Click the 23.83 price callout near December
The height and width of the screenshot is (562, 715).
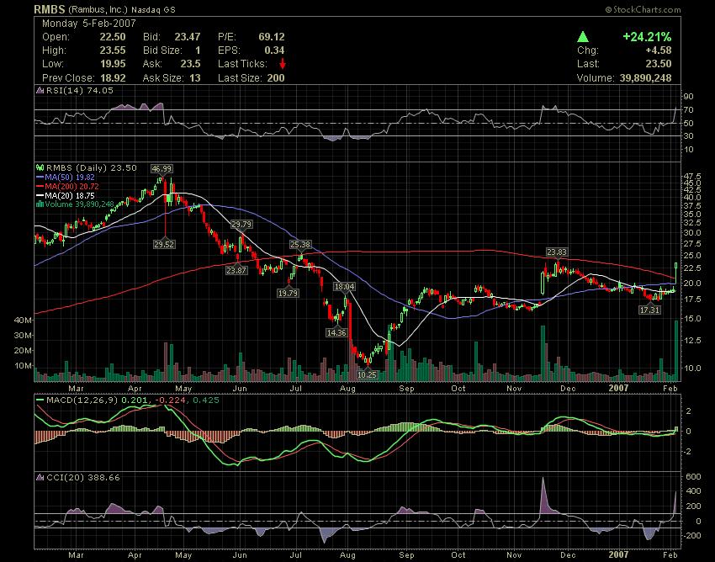click(557, 252)
